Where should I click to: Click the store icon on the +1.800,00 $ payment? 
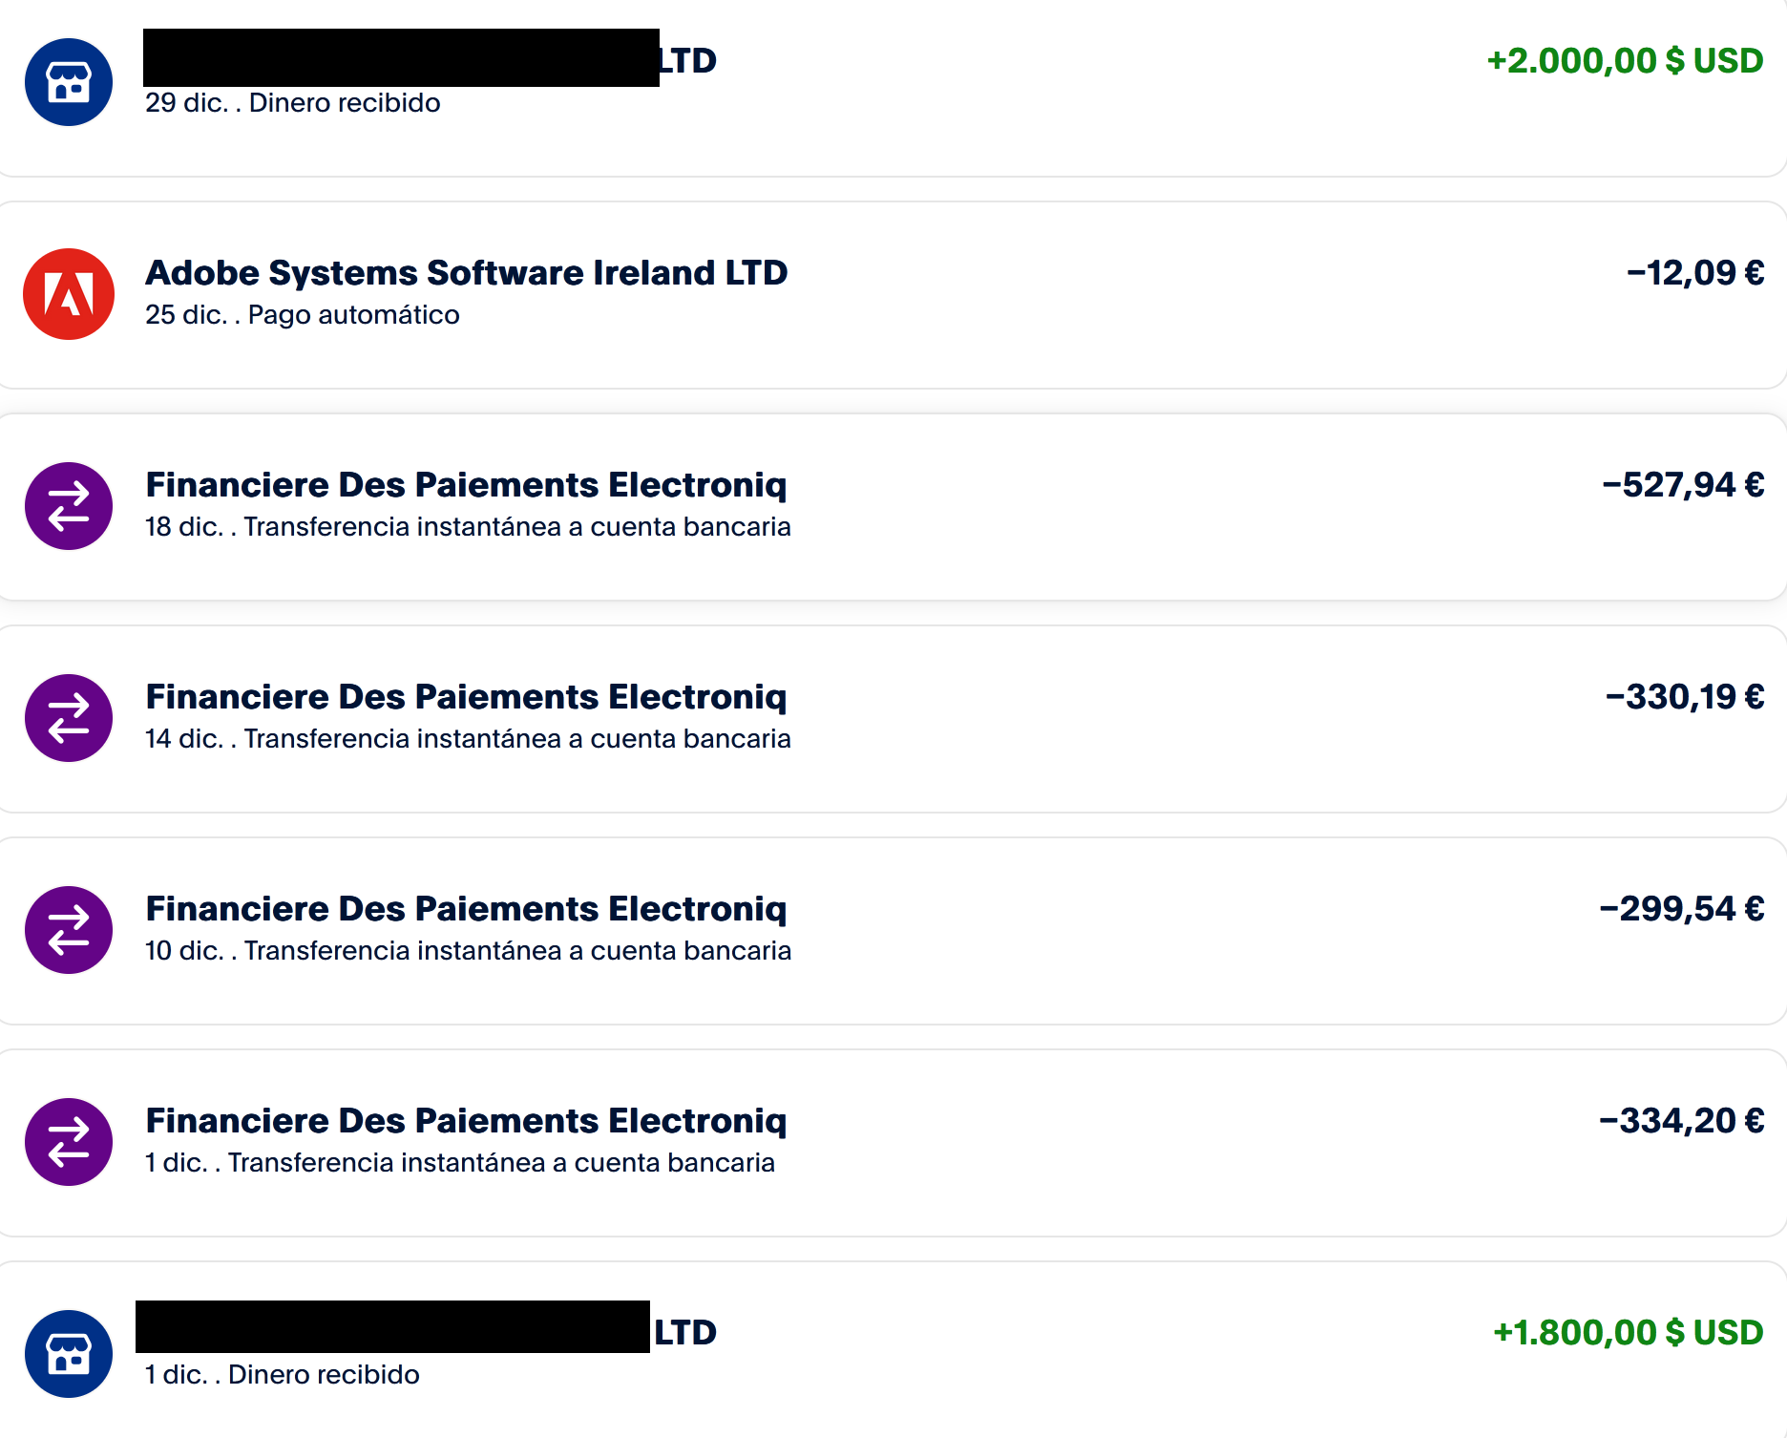pyautogui.click(x=69, y=1354)
